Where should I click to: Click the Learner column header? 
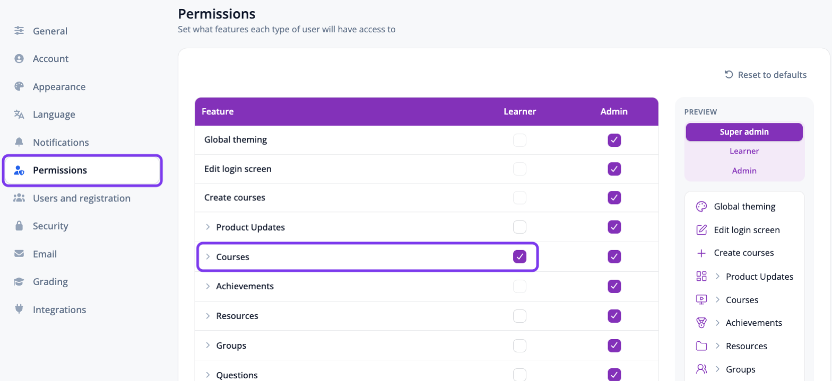click(519, 111)
